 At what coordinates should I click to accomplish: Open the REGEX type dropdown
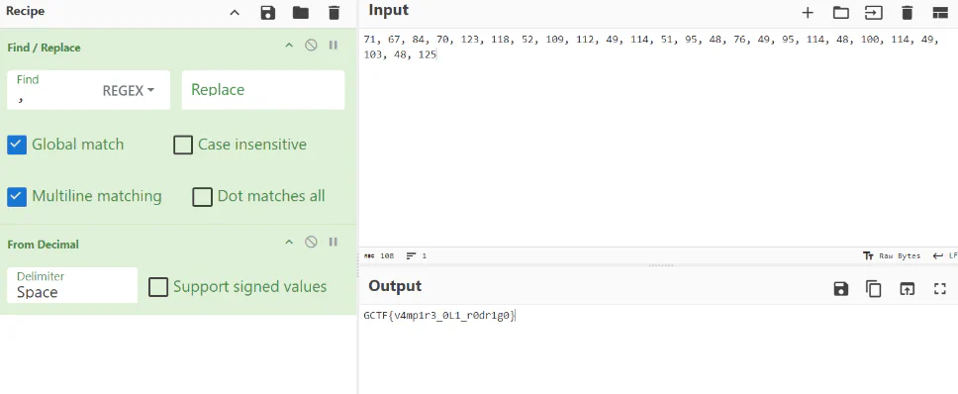pyautogui.click(x=129, y=90)
